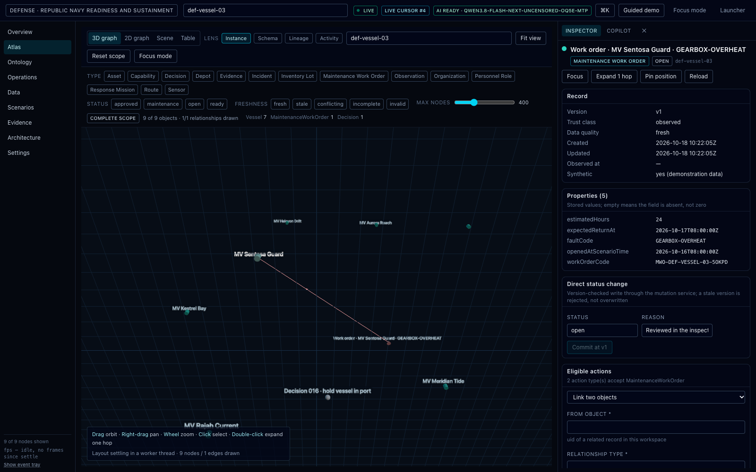Toggle the conflicting freshness filter
This screenshot has width=756, height=472.
330,104
